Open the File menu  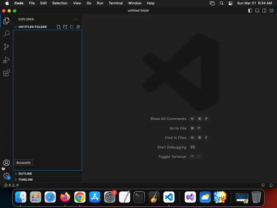tap(32, 3)
